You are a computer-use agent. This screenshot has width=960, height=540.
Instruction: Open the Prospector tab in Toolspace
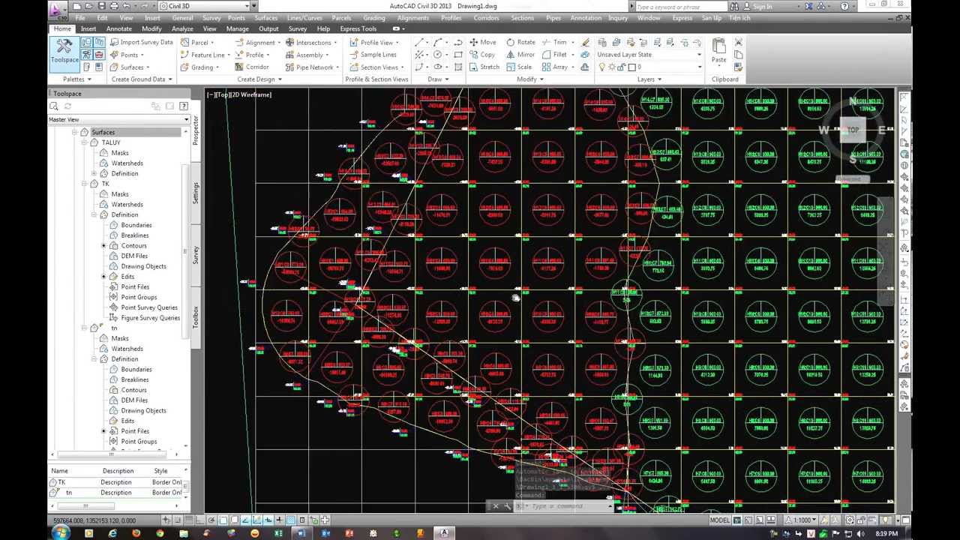pyautogui.click(x=196, y=130)
